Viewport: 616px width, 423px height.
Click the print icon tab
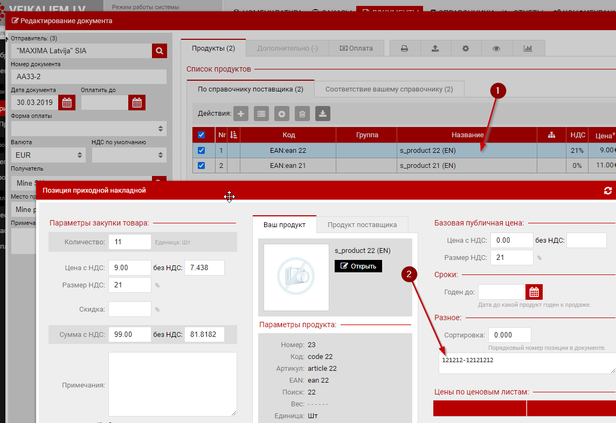coord(404,48)
